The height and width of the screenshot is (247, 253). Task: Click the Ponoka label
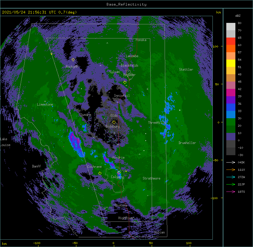pyautogui.click(x=141, y=40)
